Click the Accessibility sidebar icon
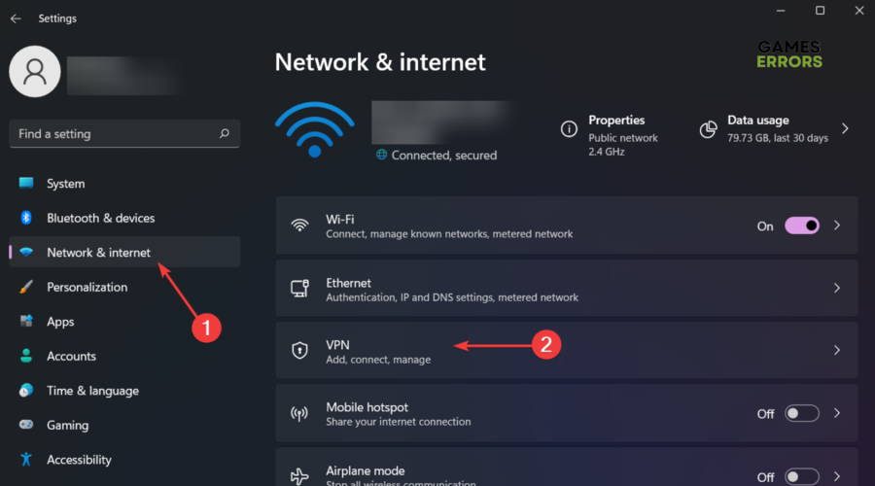This screenshot has height=486, width=875. 26,460
